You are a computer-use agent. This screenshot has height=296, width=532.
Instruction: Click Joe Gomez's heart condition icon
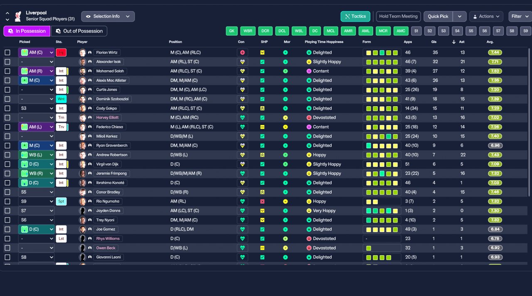pyautogui.click(x=242, y=229)
